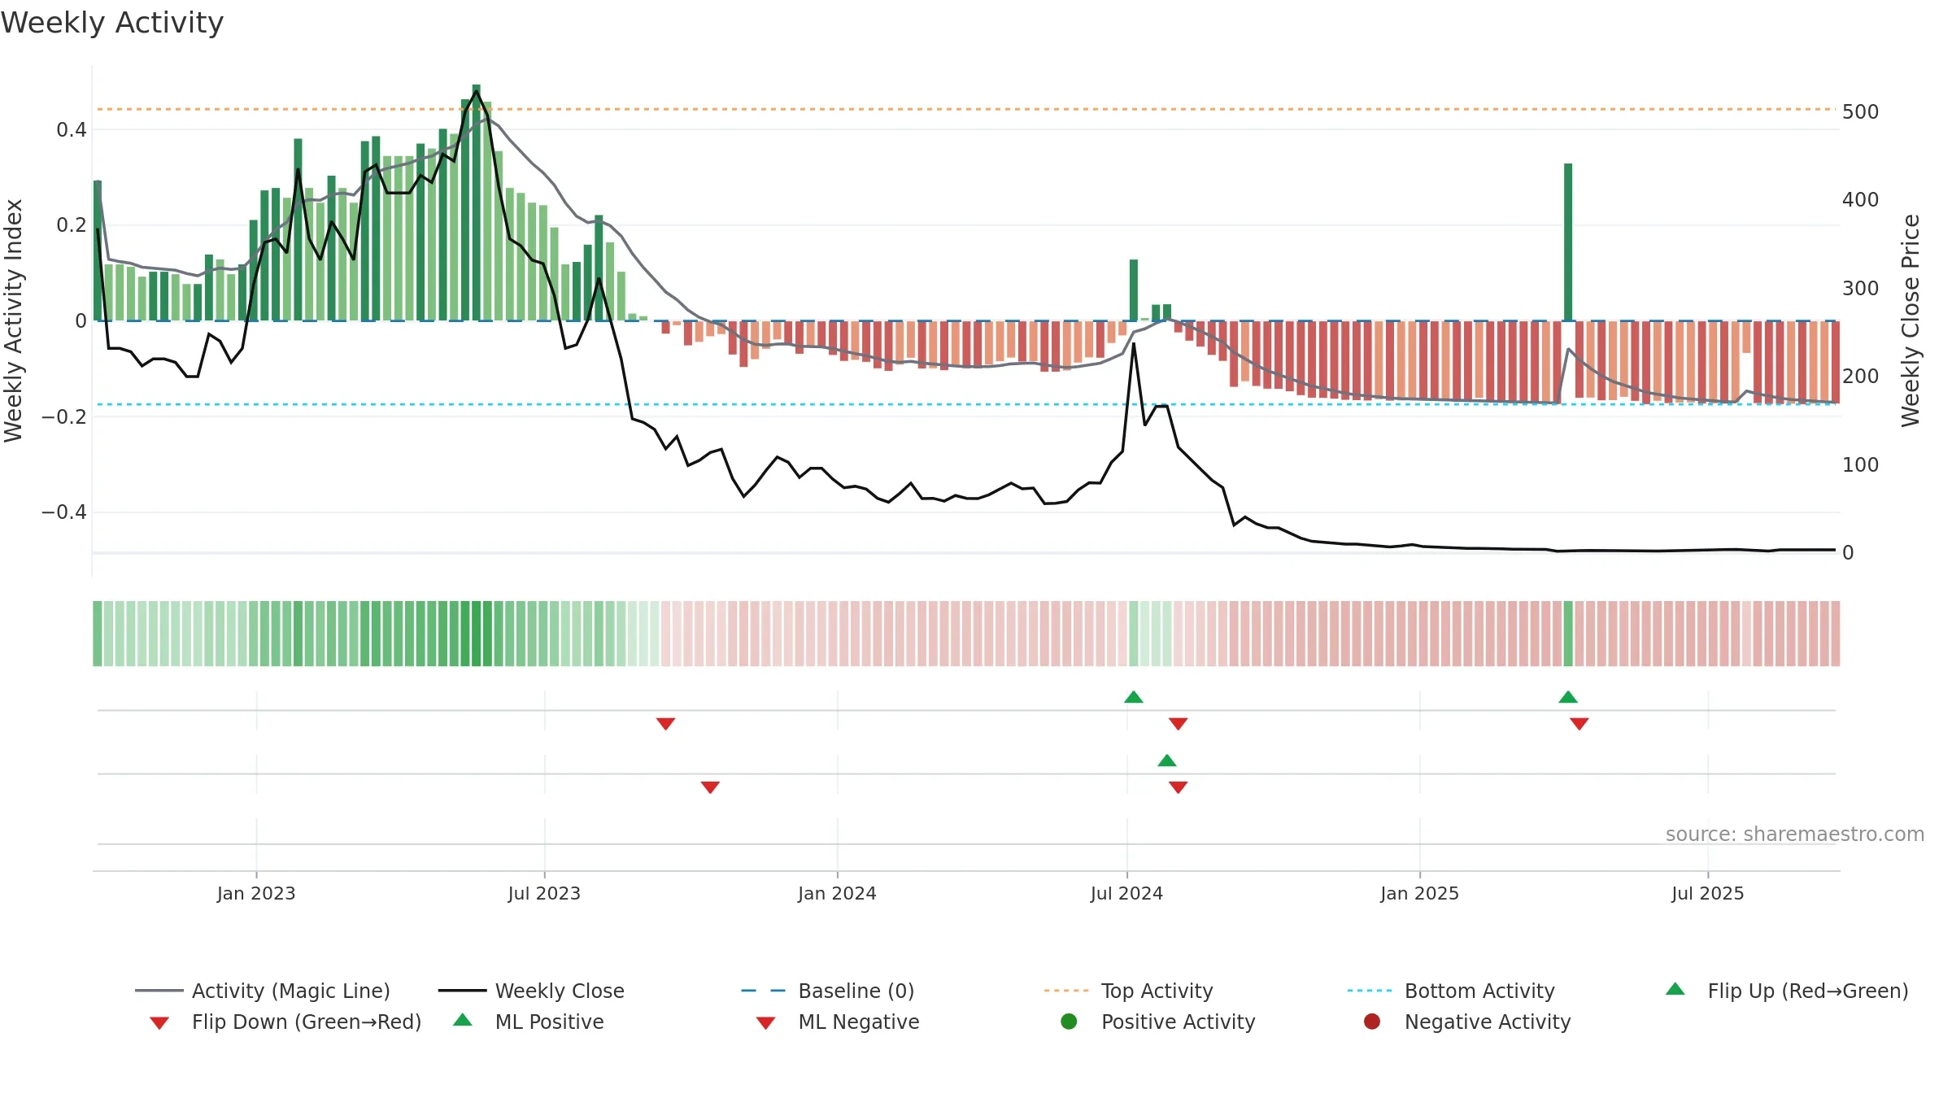Viewport: 1952px width, 1098px height.
Task: Toggle the ML Positive legend entry
Action: pos(528,1022)
